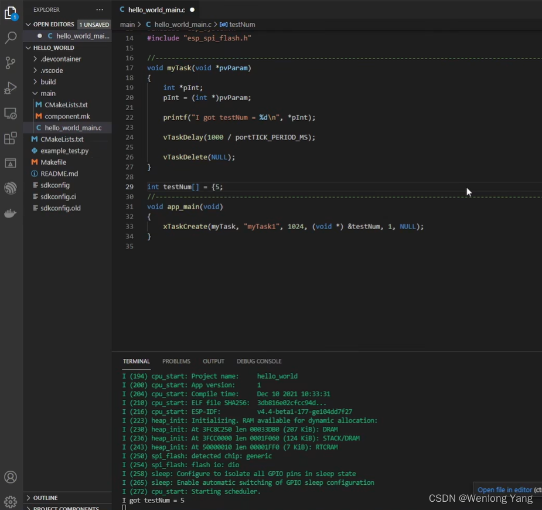Switch to the OUTPUT panel tab
Image resolution: width=542 pixels, height=510 pixels.
213,361
